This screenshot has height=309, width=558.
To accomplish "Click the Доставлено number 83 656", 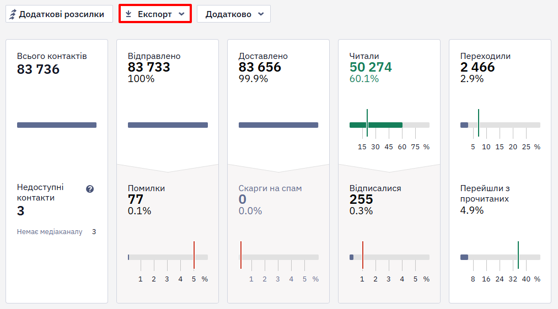I will coord(260,67).
